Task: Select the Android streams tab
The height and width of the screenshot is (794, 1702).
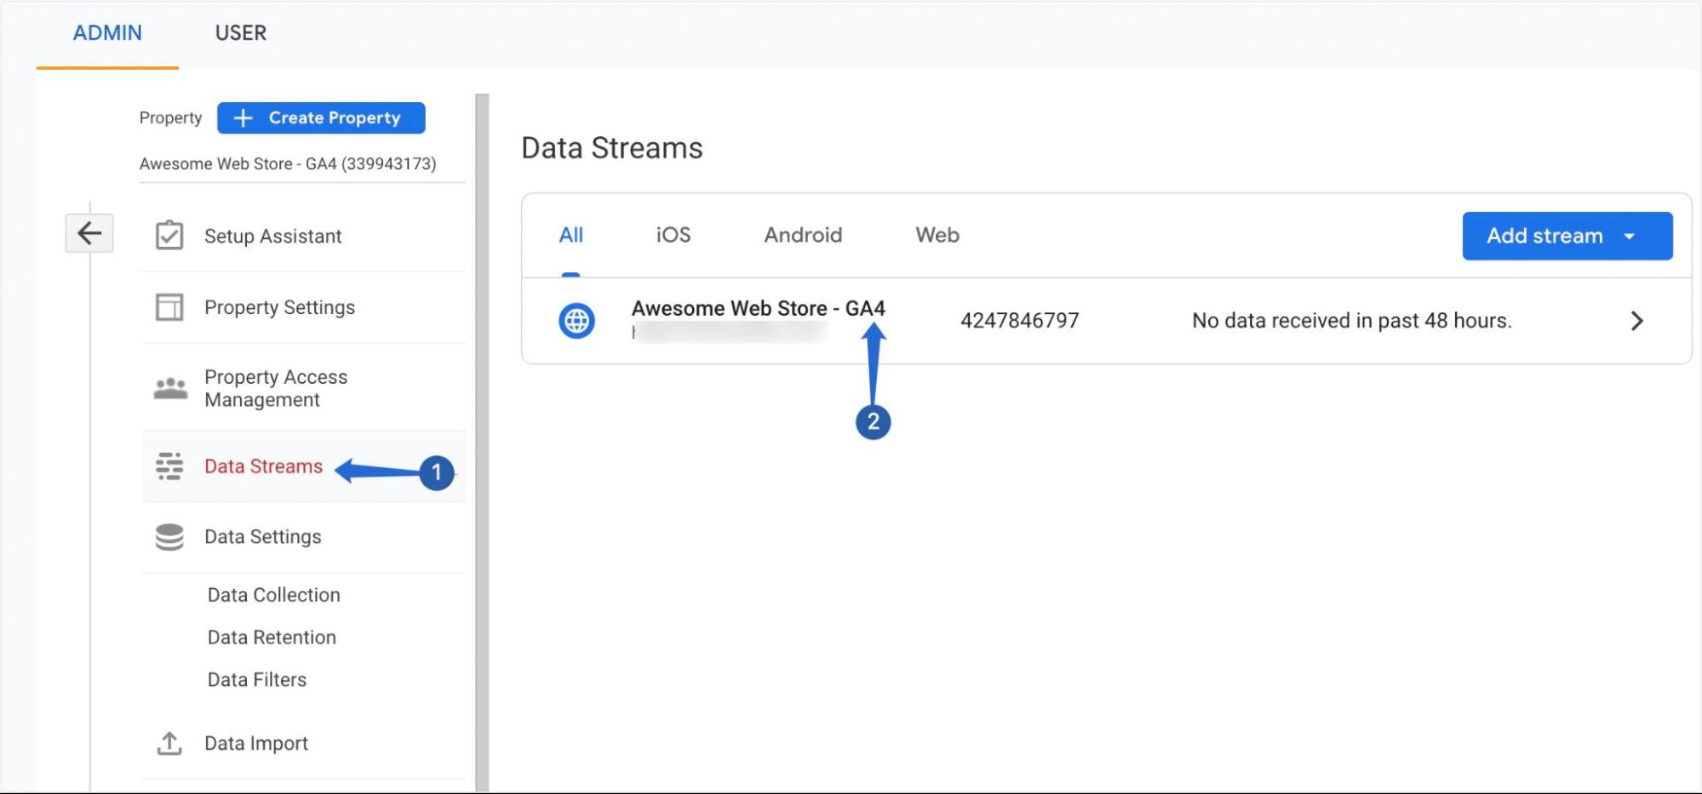Action: point(803,236)
